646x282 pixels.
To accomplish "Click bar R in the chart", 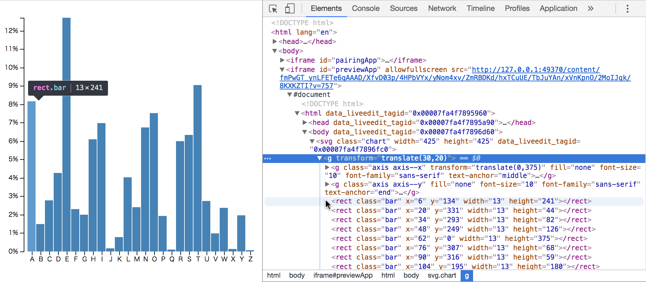I will point(180,196).
